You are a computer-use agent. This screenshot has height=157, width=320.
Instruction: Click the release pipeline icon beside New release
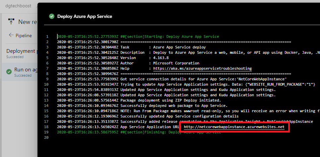point(11,22)
